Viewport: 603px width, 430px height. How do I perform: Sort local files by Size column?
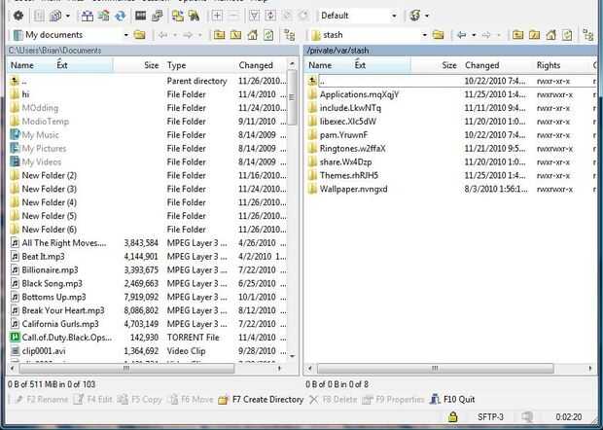click(x=138, y=65)
